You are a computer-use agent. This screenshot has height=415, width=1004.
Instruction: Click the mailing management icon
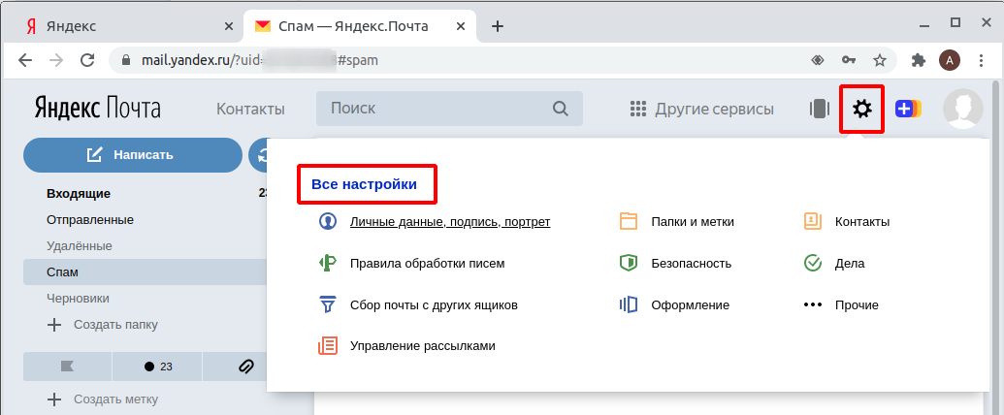point(327,346)
